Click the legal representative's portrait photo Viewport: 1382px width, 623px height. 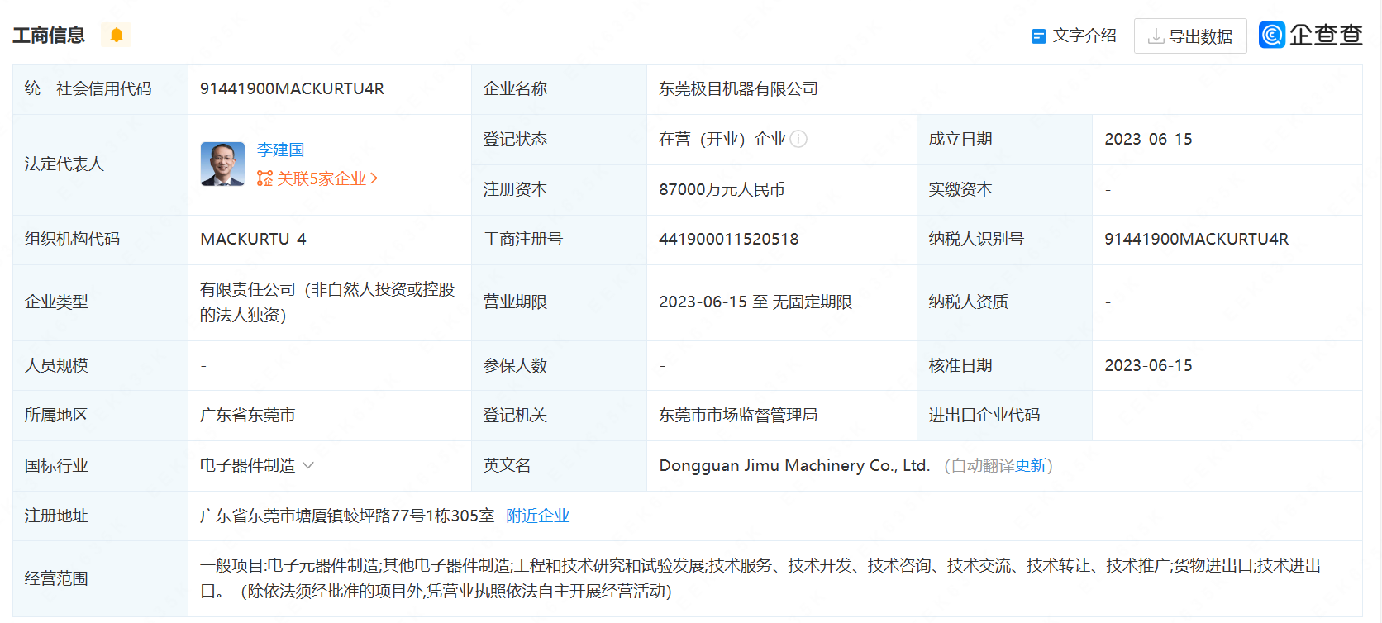pyautogui.click(x=222, y=164)
